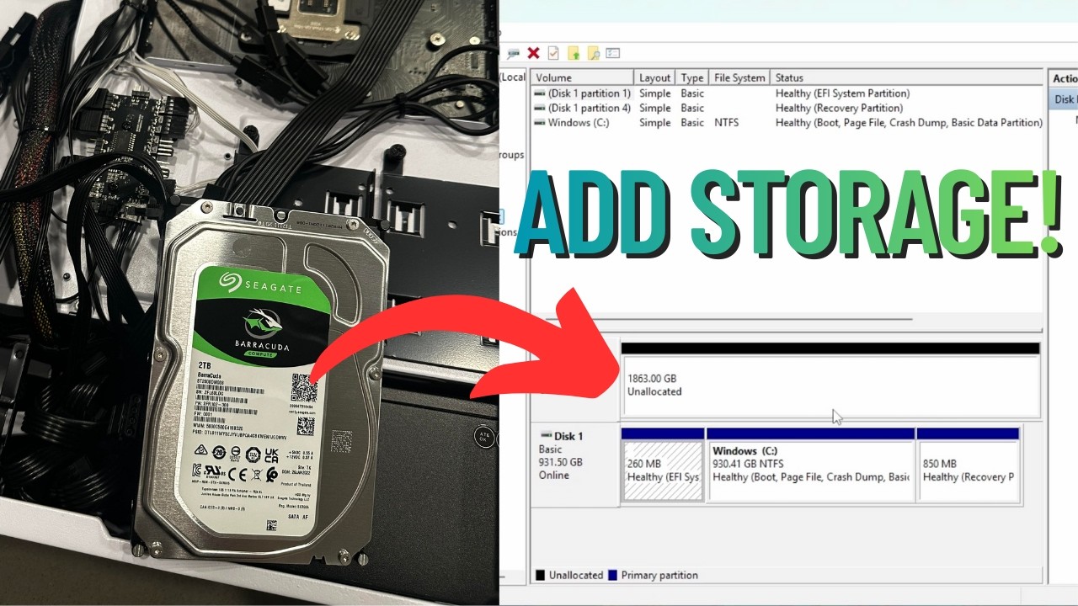Image resolution: width=1078 pixels, height=606 pixels.
Task: Sort by the Type column header
Action: click(x=692, y=77)
